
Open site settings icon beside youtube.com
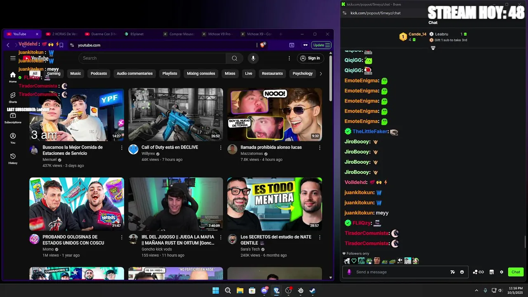click(72, 45)
